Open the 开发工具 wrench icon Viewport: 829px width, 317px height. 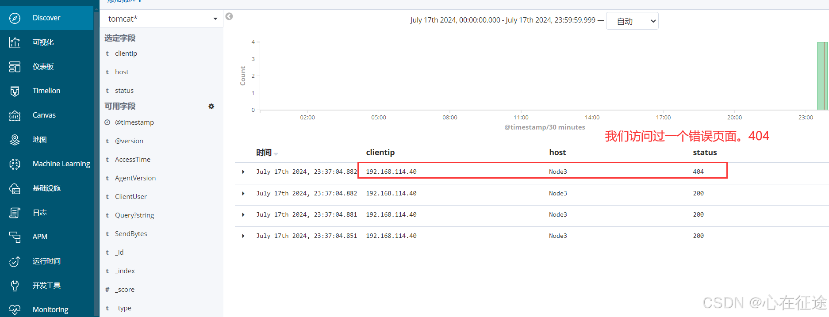coord(15,286)
